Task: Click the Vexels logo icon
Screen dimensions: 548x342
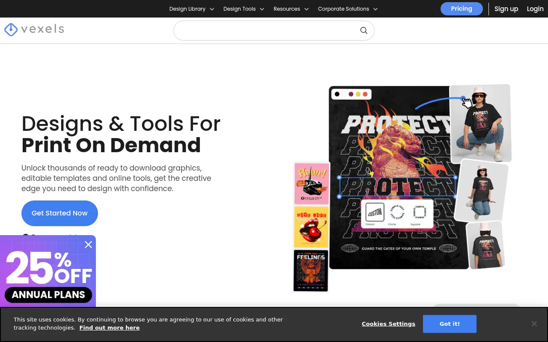Action: click(x=11, y=29)
